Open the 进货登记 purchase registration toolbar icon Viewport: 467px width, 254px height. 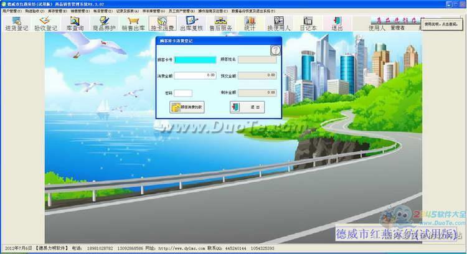tap(17, 24)
